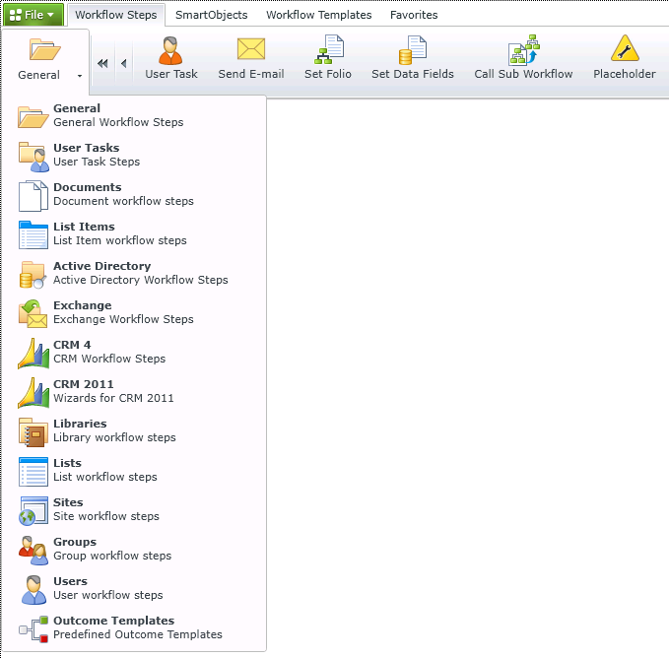Viewport: 669px width, 658px height.
Task: Choose 'Wizards for CRM 2011' entry
Action: (x=113, y=398)
